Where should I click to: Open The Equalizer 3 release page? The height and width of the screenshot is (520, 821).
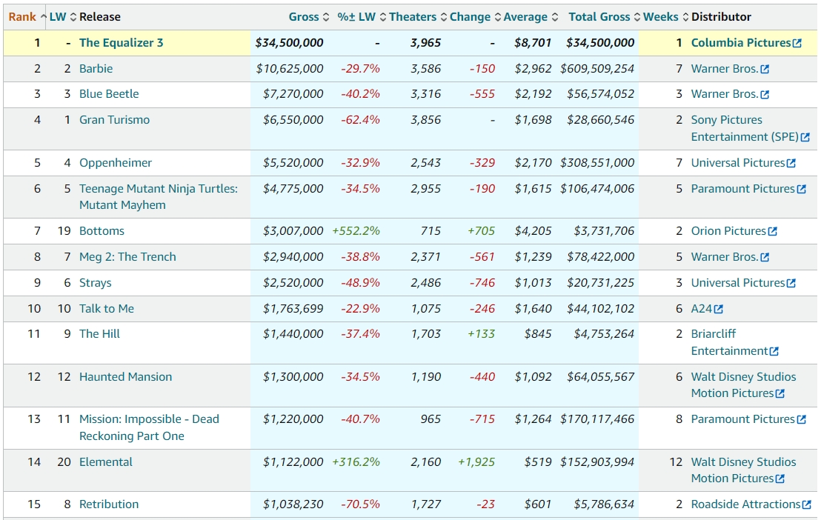(121, 43)
